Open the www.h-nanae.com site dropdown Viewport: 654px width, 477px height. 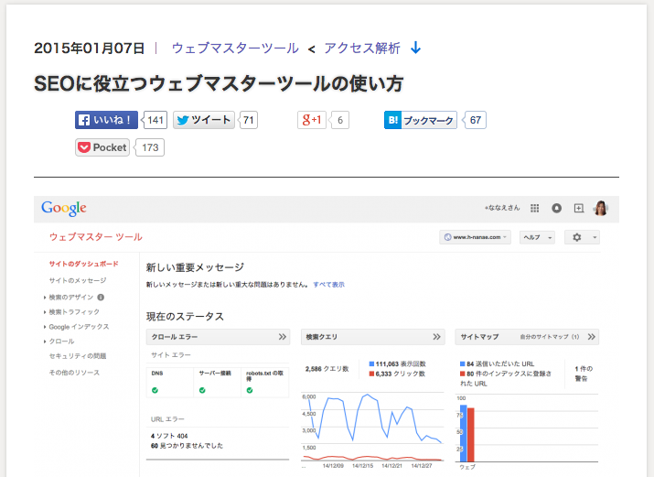point(475,237)
